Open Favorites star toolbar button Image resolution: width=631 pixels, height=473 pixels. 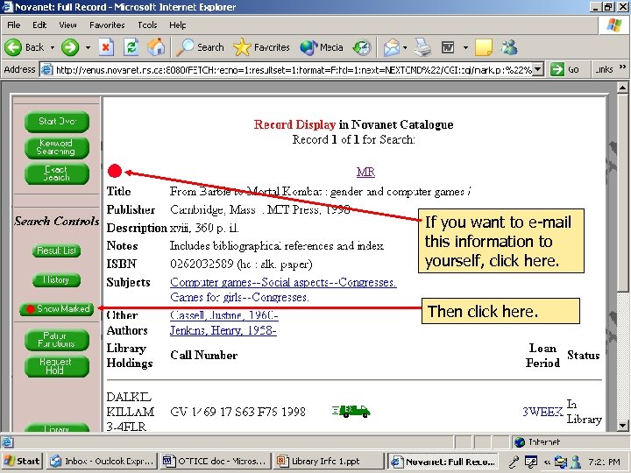tap(261, 47)
